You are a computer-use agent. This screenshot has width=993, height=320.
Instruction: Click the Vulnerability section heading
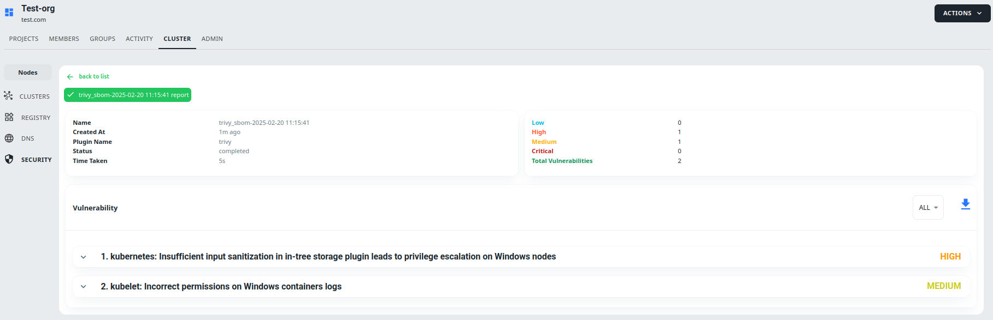click(95, 208)
